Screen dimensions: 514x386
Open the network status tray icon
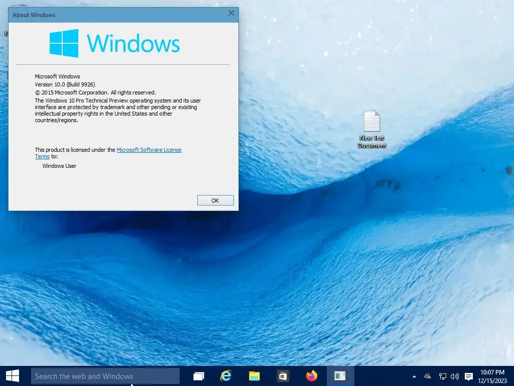(x=443, y=376)
